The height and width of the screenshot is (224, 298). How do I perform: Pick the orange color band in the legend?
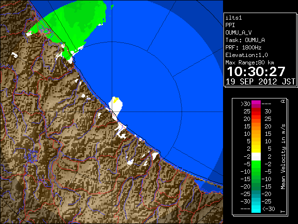pyautogui.click(x=256, y=126)
